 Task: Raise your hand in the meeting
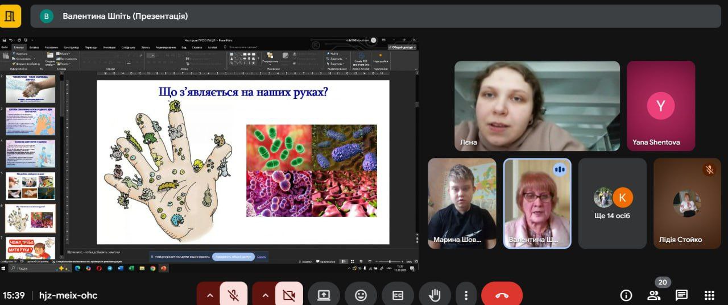point(435,295)
